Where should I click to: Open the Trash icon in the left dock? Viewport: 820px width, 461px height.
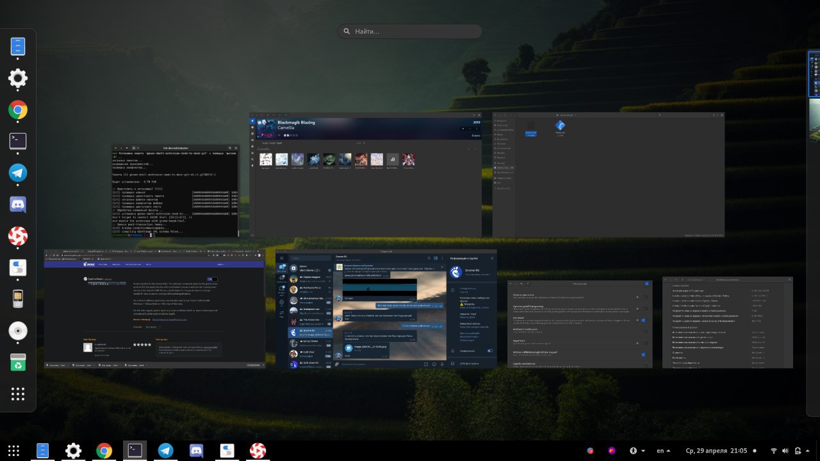pyautogui.click(x=18, y=362)
